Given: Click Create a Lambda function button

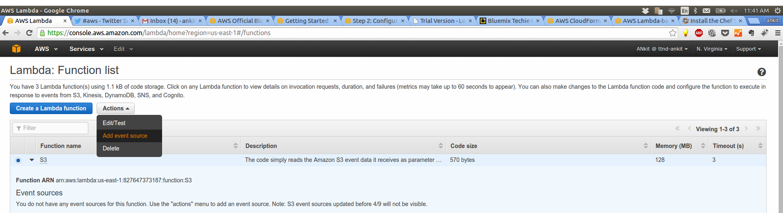Looking at the screenshot, I should point(51,108).
